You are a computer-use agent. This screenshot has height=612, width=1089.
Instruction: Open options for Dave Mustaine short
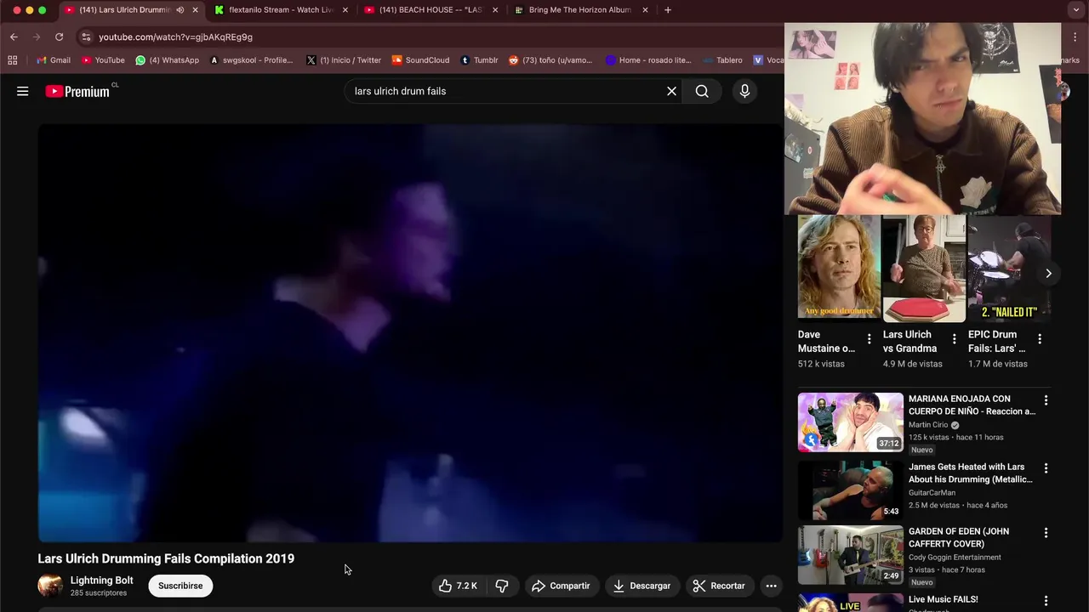(x=869, y=339)
